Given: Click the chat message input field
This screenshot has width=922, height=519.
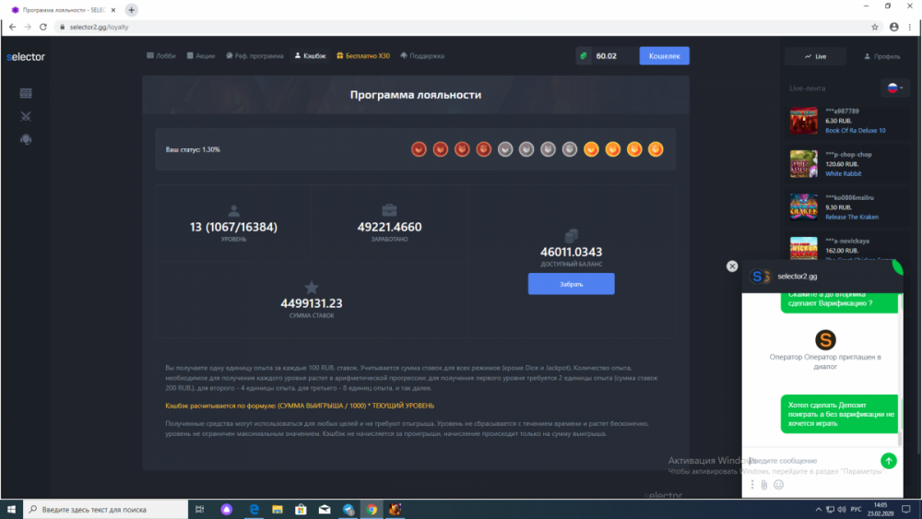Looking at the screenshot, I should [x=811, y=461].
